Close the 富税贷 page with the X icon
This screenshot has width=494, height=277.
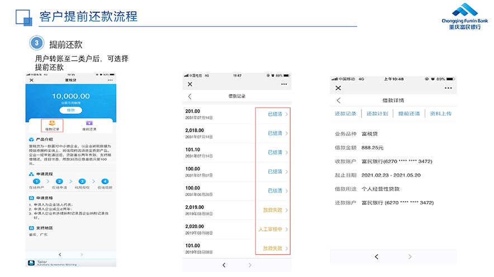click(31, 80)
